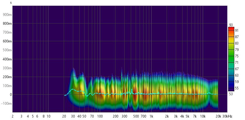Click the 1k frequency axis label
245x120 pixels.
[151, 116]
